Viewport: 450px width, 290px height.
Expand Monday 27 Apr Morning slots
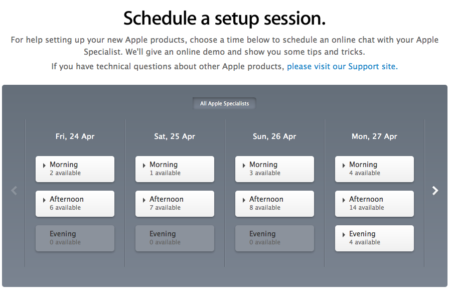(374, 169)
